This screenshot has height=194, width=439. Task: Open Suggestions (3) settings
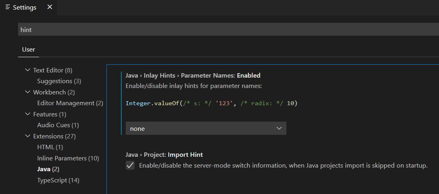click(x=59, y=81)
